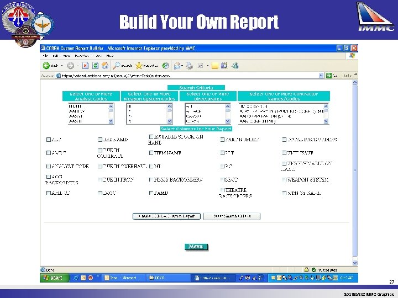Check the AOG BACKORDERS checkbox
398x298 pixels.
(49, 177)
